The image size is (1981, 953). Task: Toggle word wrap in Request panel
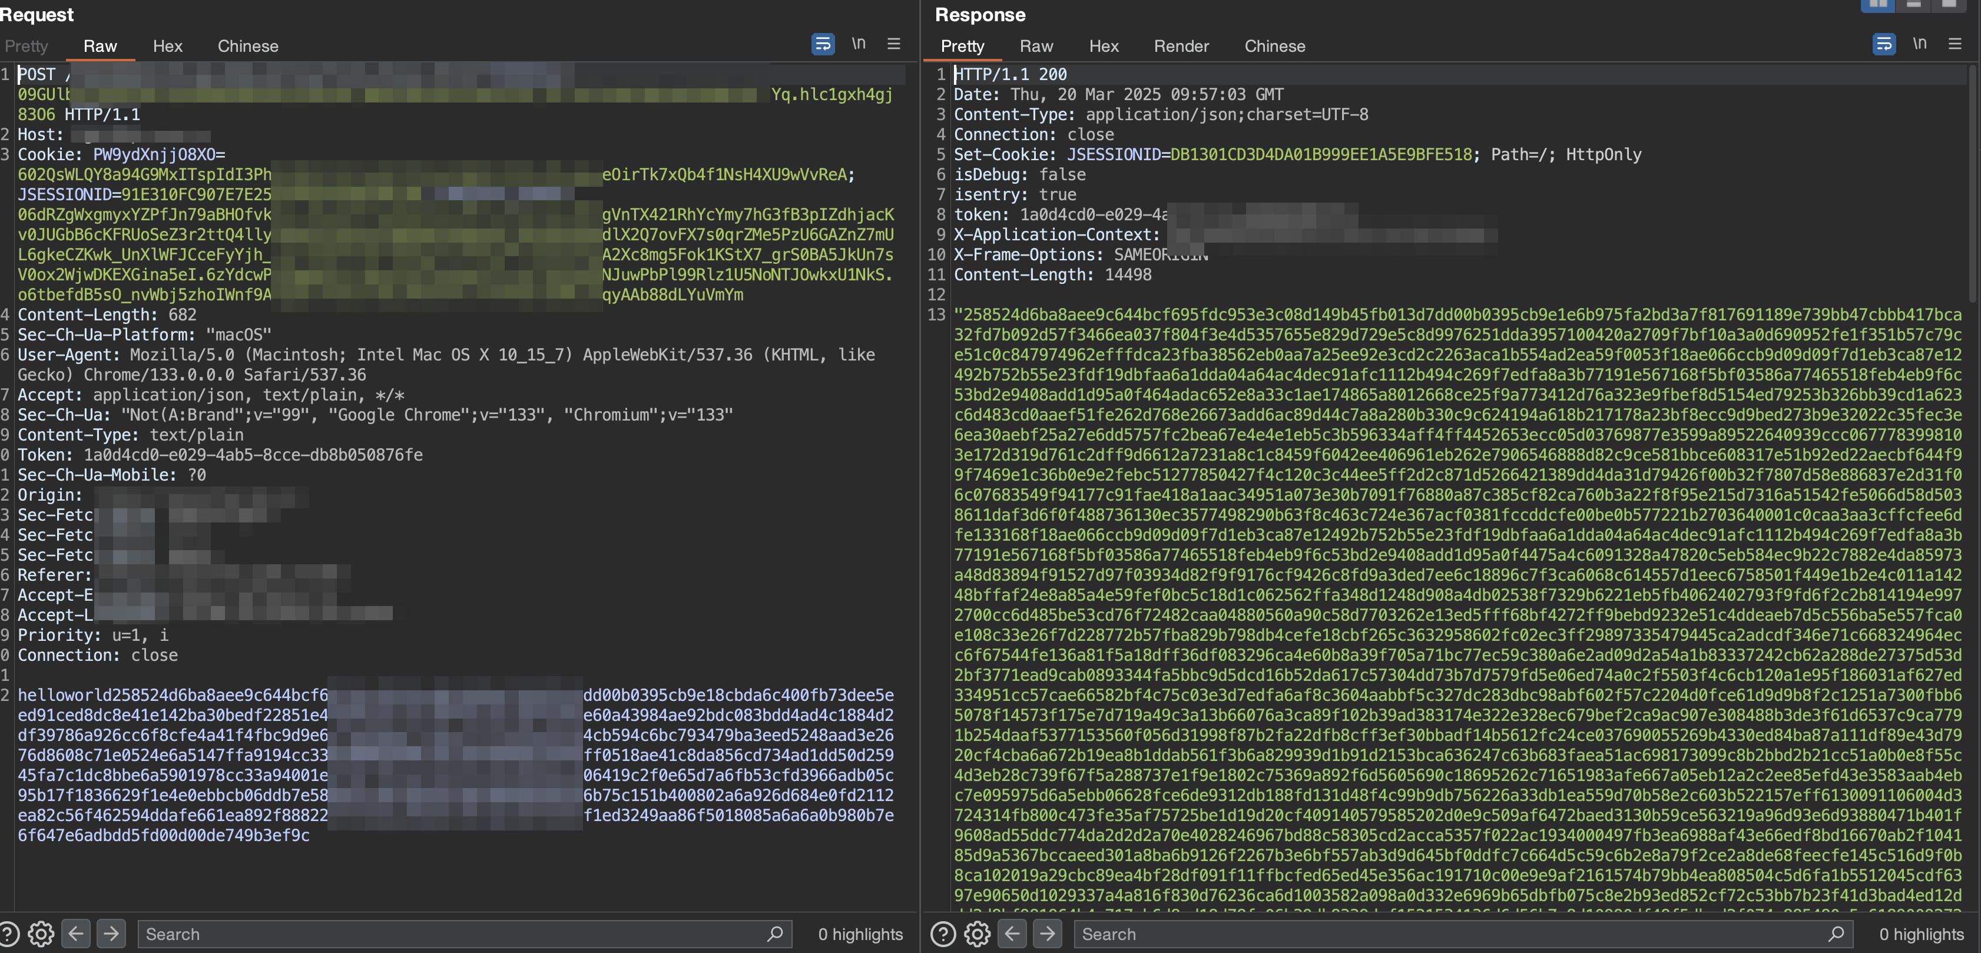[822, 44]
